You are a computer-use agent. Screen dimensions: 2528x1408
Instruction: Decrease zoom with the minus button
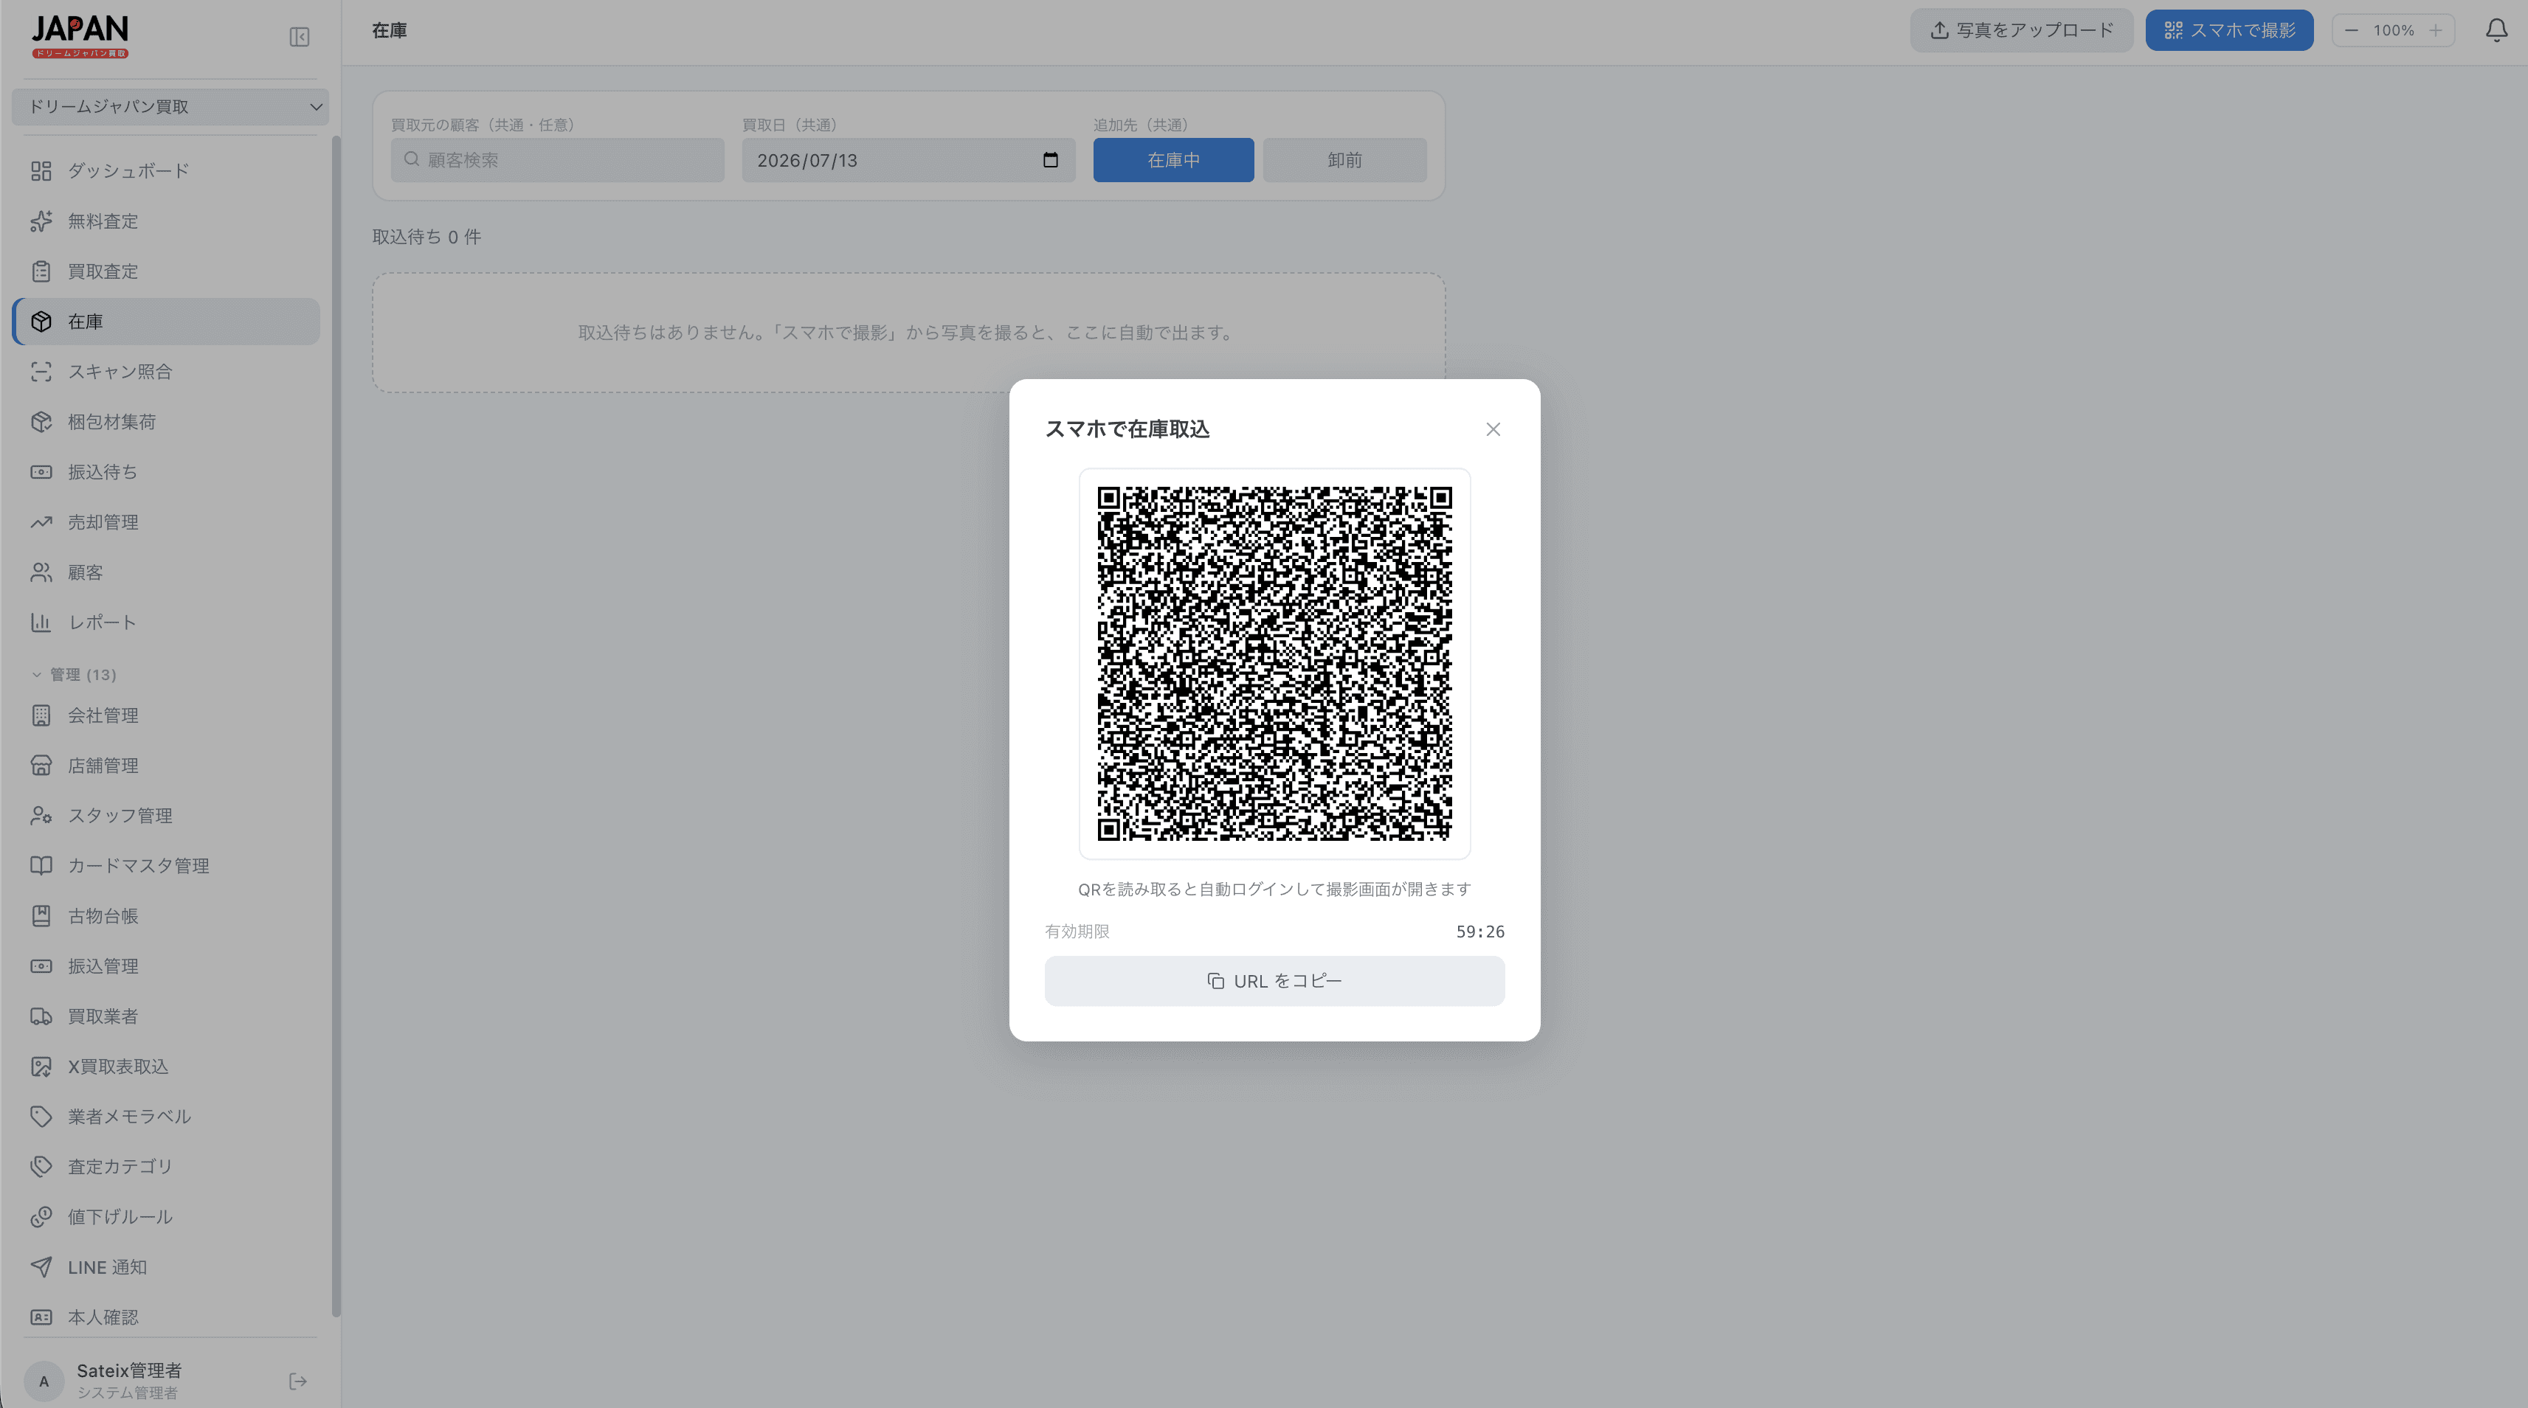click(x=2352, y=30)
